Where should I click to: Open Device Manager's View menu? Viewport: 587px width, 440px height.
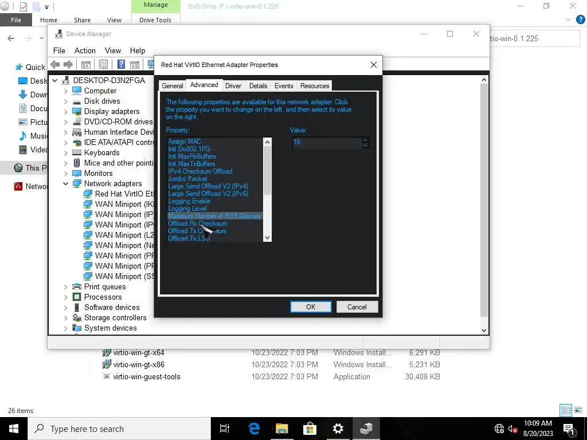tap(113, 50)
